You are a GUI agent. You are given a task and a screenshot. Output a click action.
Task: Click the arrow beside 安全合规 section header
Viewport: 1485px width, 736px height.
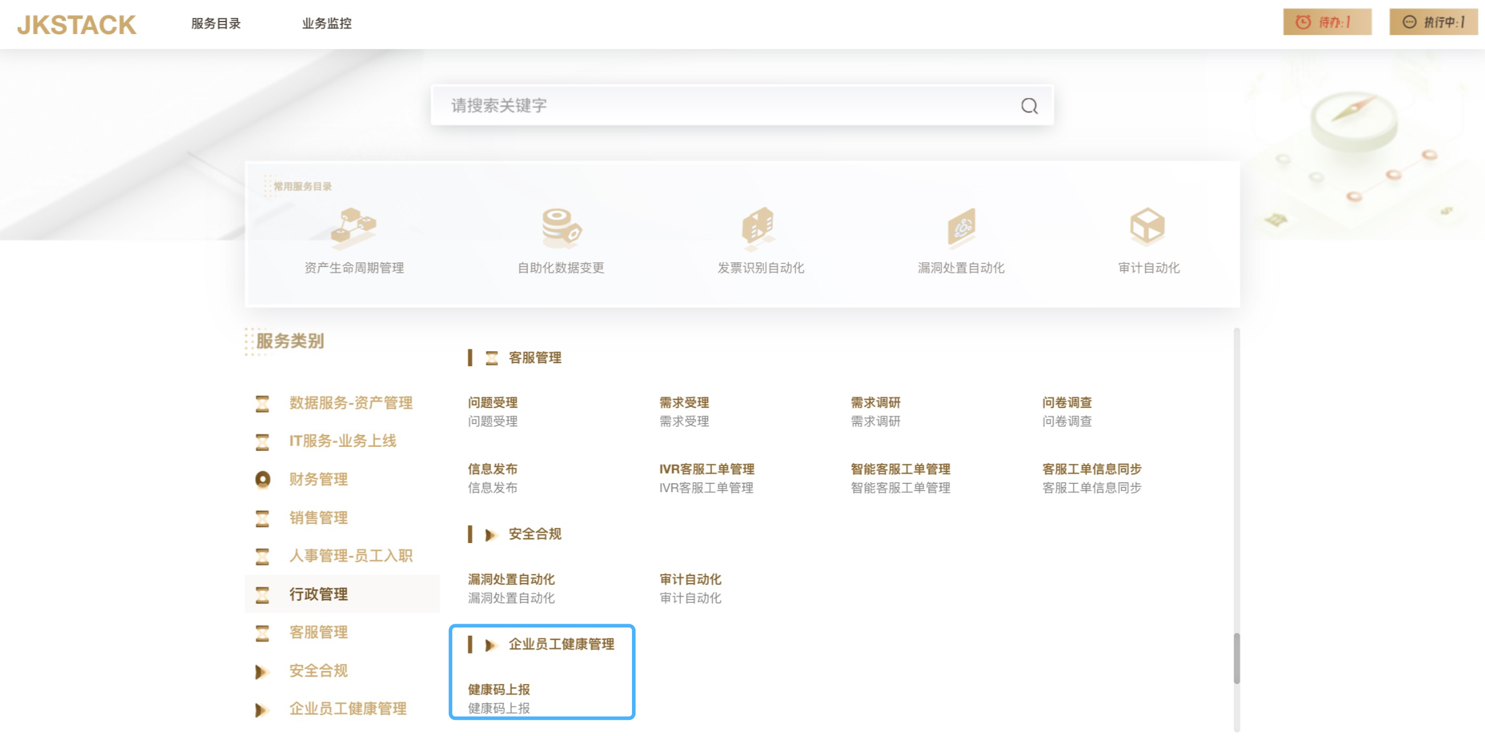pyautogui.click(x=490, y=535)
